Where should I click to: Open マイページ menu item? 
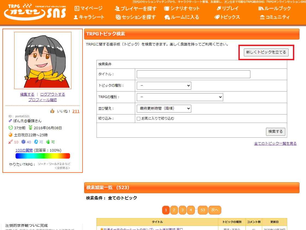click(x=89, y=8)
